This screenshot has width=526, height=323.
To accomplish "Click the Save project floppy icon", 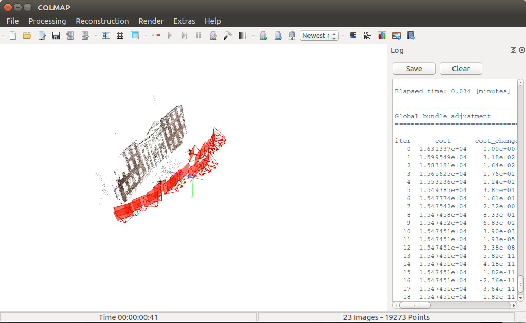I will coord(56,35).
